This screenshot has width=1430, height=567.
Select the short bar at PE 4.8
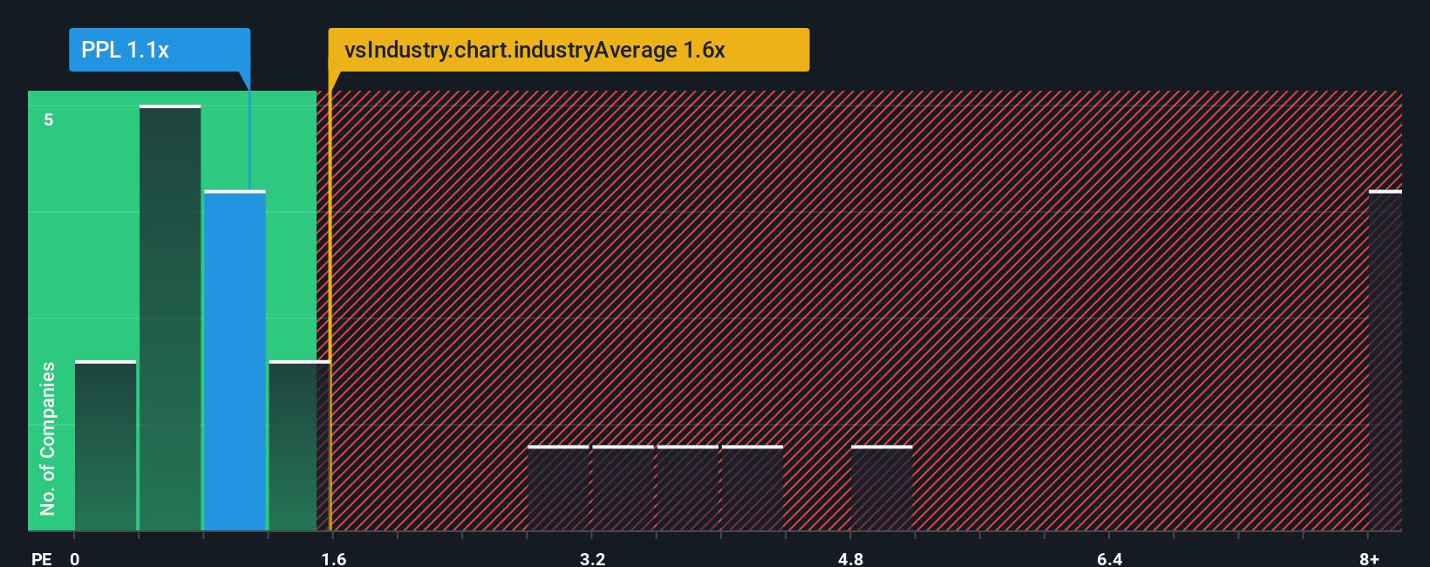pos(882,488)
